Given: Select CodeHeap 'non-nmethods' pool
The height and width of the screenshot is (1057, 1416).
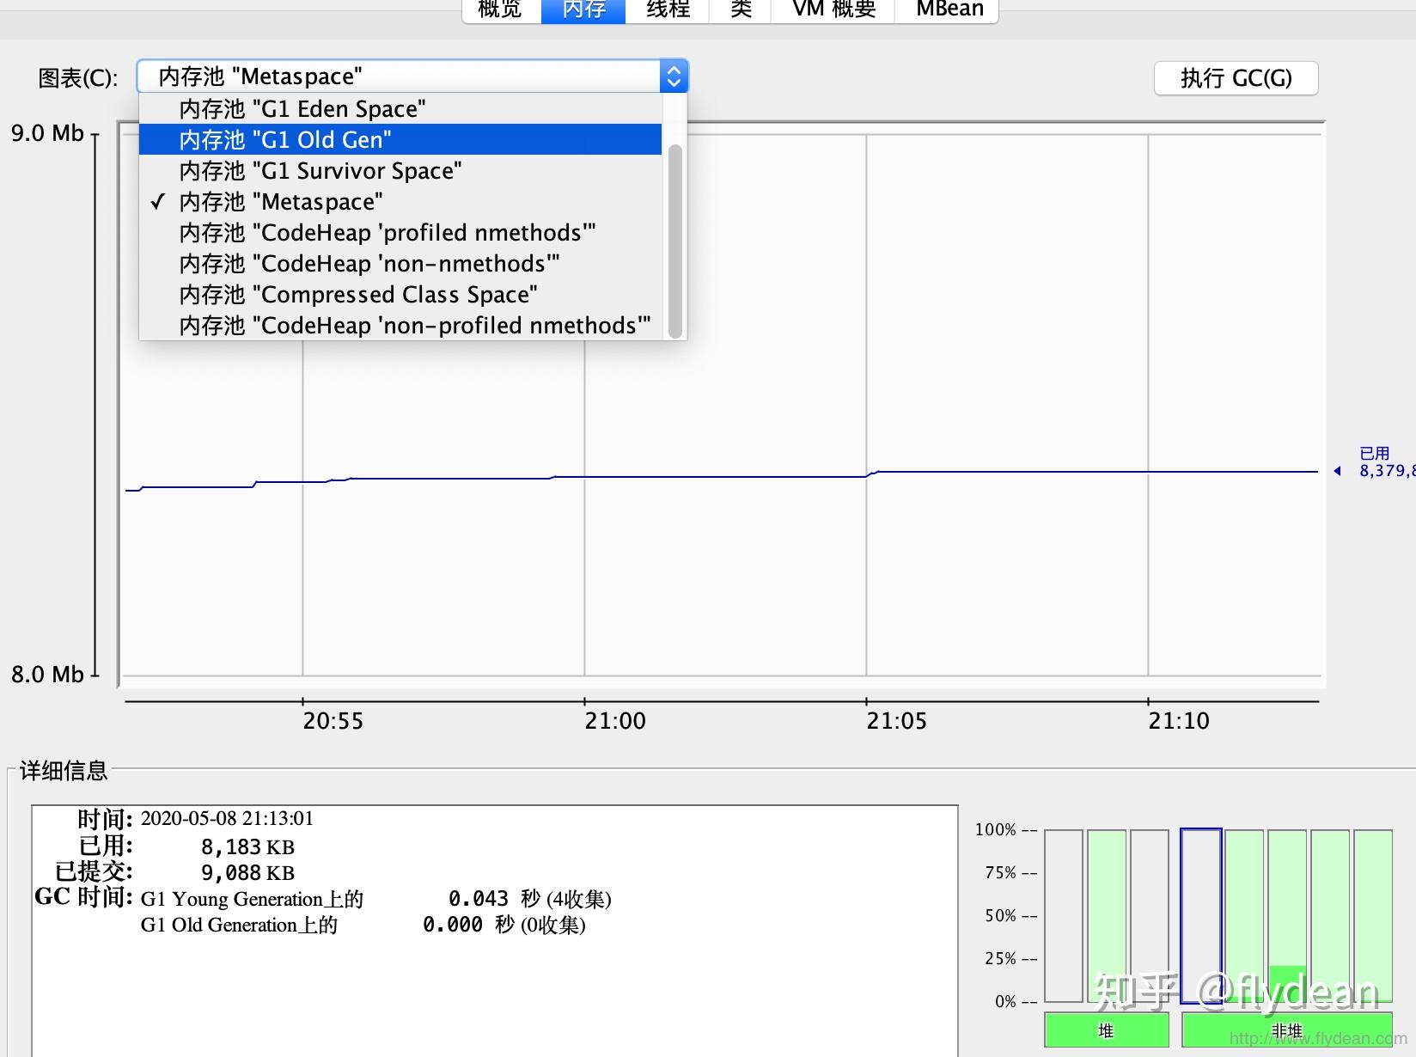Looking at the screenshot, I should click(x=400, y=264).
